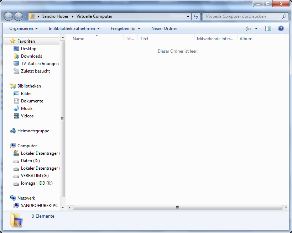This screenshot has width=292, height=233.
Task: Click the Back navigation arrow button
Action: [9, 16]
